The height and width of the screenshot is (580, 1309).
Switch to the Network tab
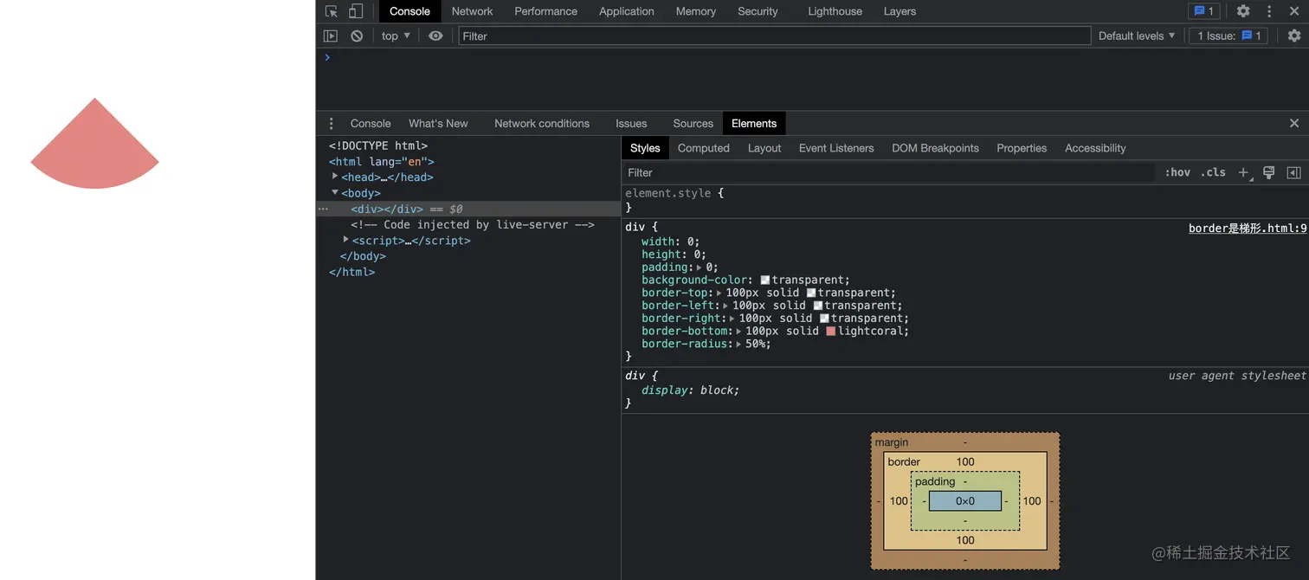tap(472, 11)
